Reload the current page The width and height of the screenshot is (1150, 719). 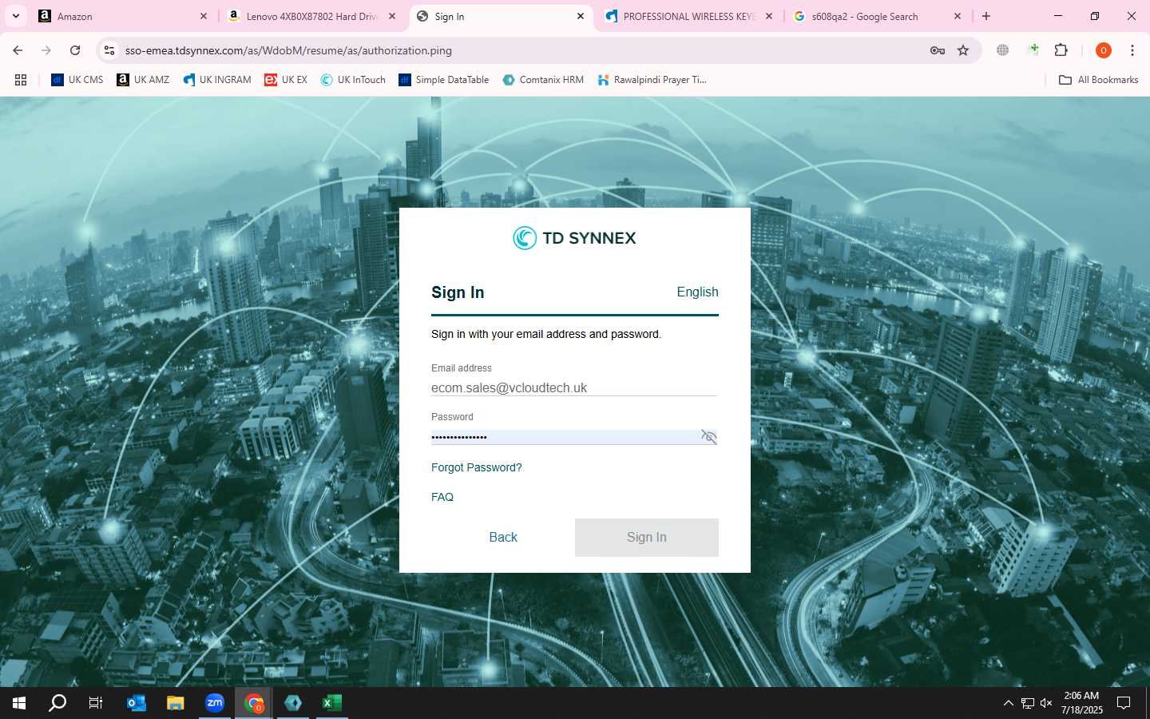tap(75, 50)
